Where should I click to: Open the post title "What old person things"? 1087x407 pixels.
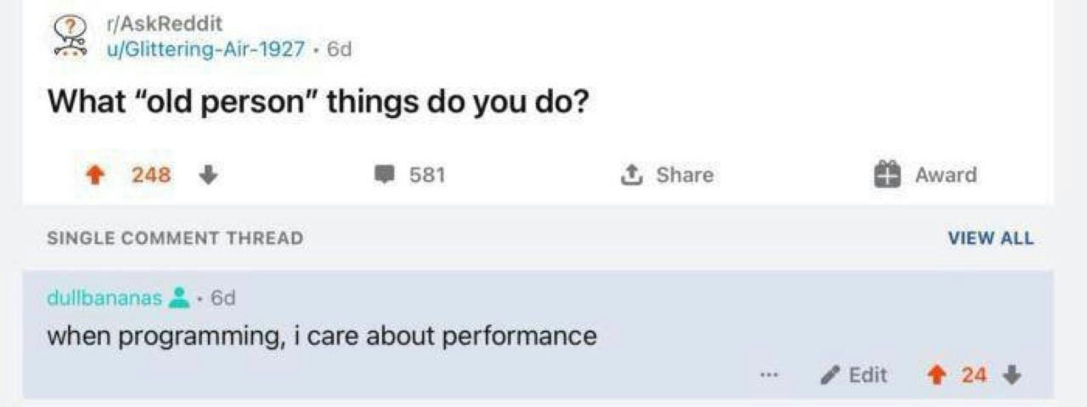[x=318, y=103]
